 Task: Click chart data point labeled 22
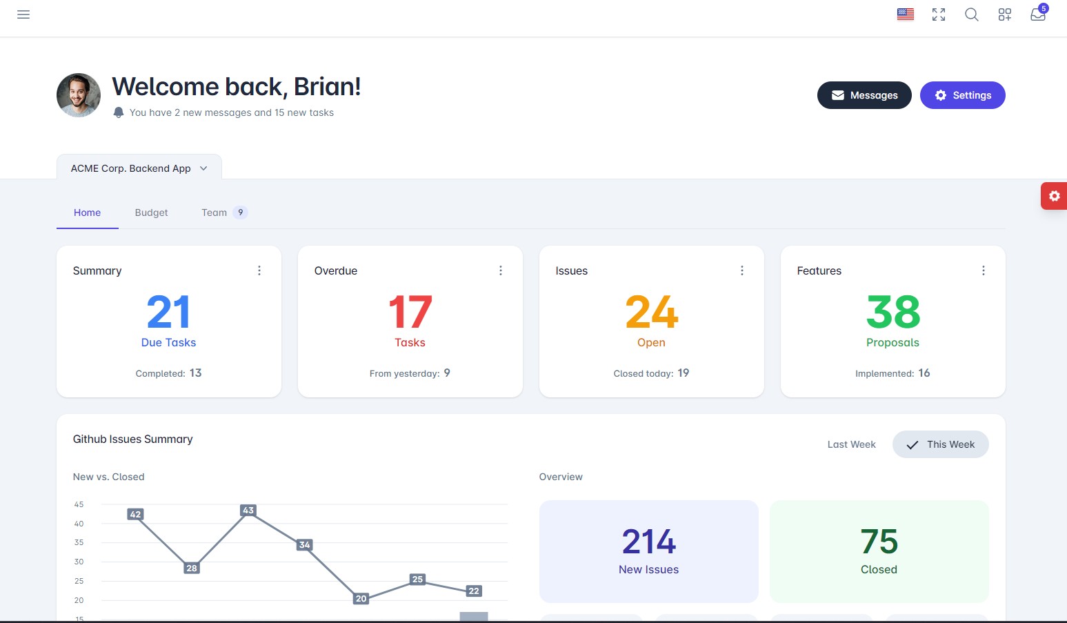click(474, 591)
